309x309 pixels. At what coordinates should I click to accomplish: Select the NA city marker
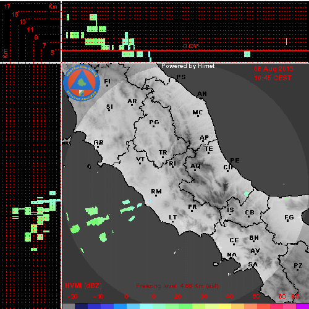[x=227, y=259]
